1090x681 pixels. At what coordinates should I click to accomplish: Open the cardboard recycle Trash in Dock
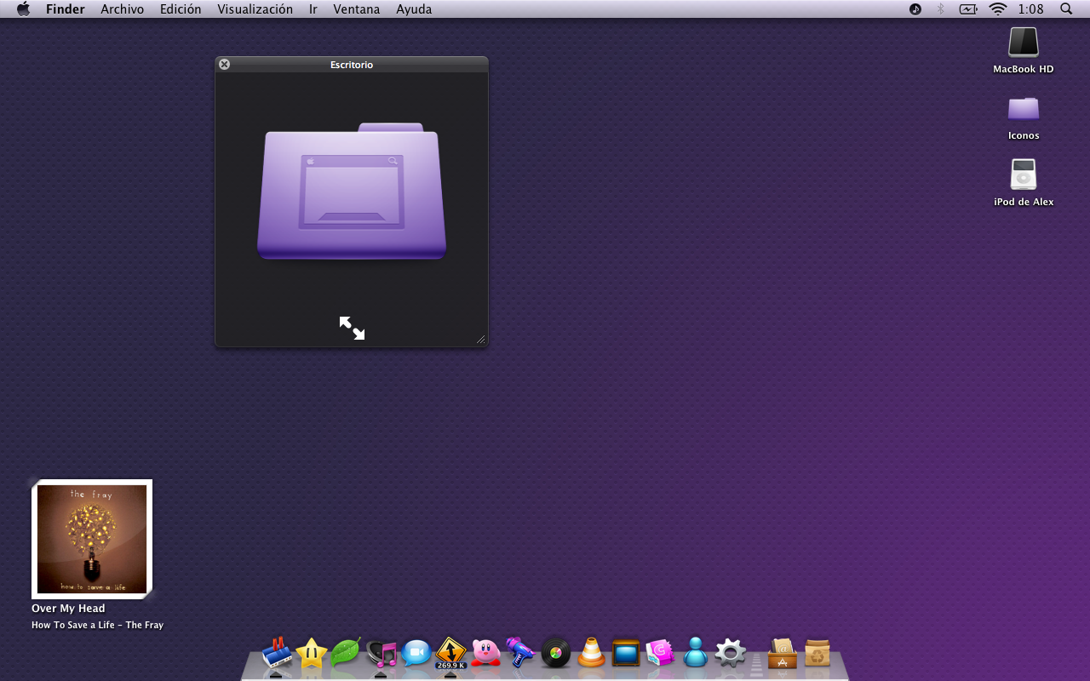pyautogui.click(x=817, y=653)
